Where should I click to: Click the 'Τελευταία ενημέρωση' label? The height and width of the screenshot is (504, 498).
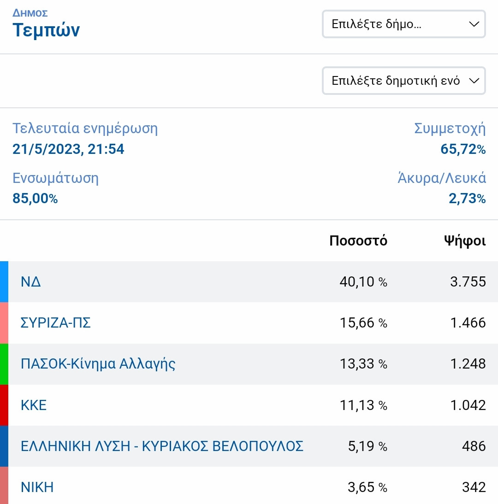(85, 129)
